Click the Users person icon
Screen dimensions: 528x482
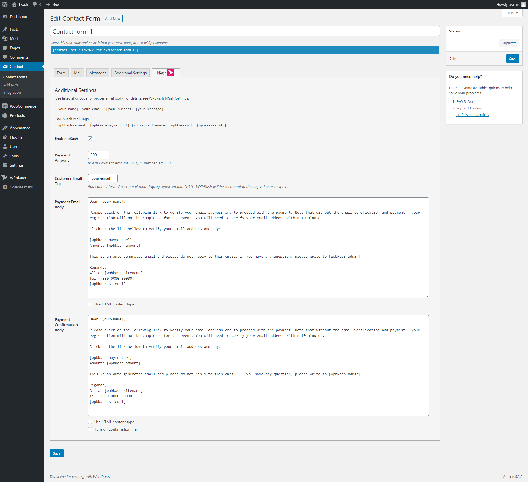pyautogui.click(x=5, y=147)
